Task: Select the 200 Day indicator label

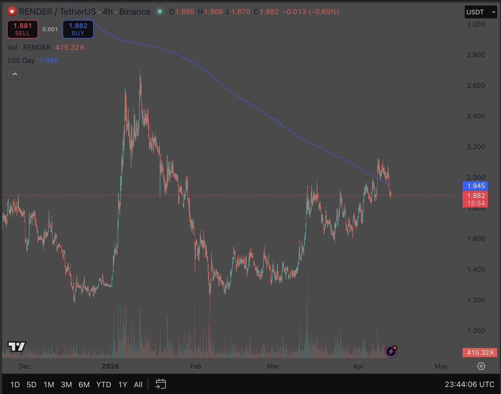Action: click(21, 61)
